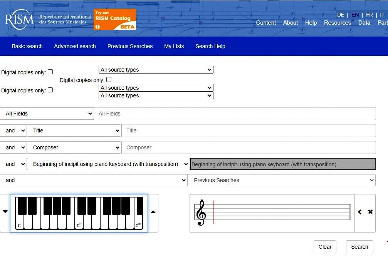Tick the middle indented Digital copies only checkbox
This screenshot has height=261, width=388.
click(x=109, y=80)
